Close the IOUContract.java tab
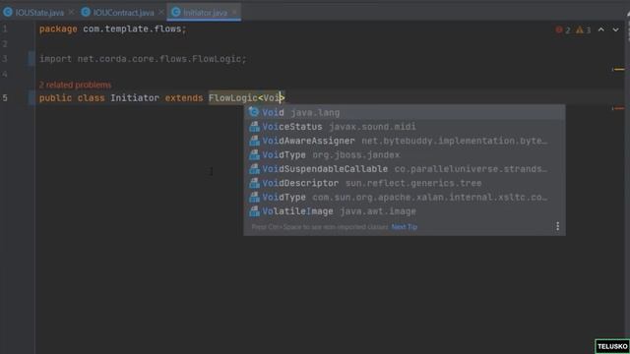The width and height of the screenshot is (630, 354). click(x=160, y=13)
